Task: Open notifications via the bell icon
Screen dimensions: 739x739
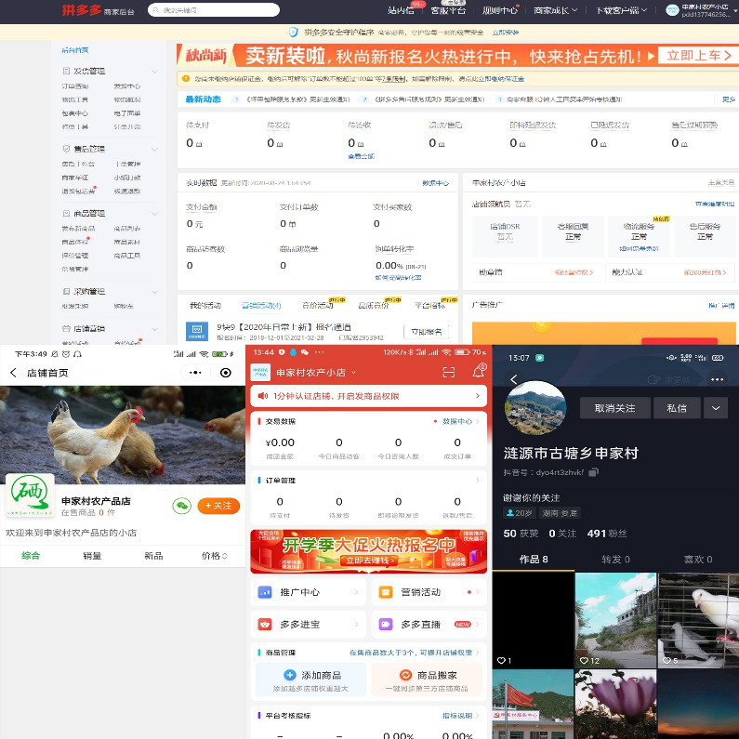Action: coord(479,372)
